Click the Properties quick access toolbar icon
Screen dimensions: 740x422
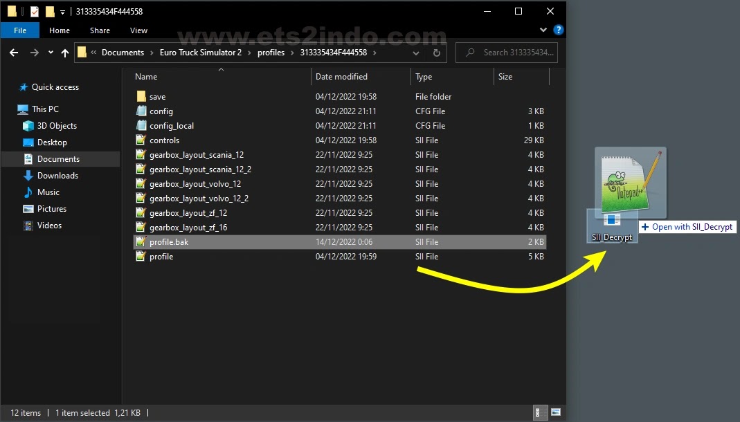coord(35,11)
